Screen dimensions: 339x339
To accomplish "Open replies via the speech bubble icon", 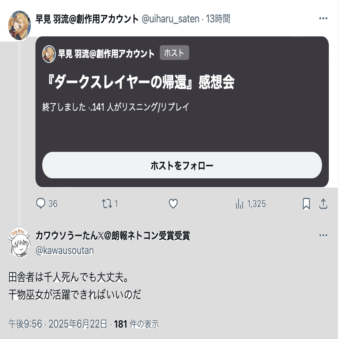I will 41,203.
